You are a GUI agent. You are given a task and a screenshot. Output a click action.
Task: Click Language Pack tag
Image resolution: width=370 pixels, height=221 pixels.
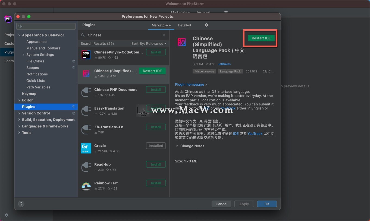(230, 72)
